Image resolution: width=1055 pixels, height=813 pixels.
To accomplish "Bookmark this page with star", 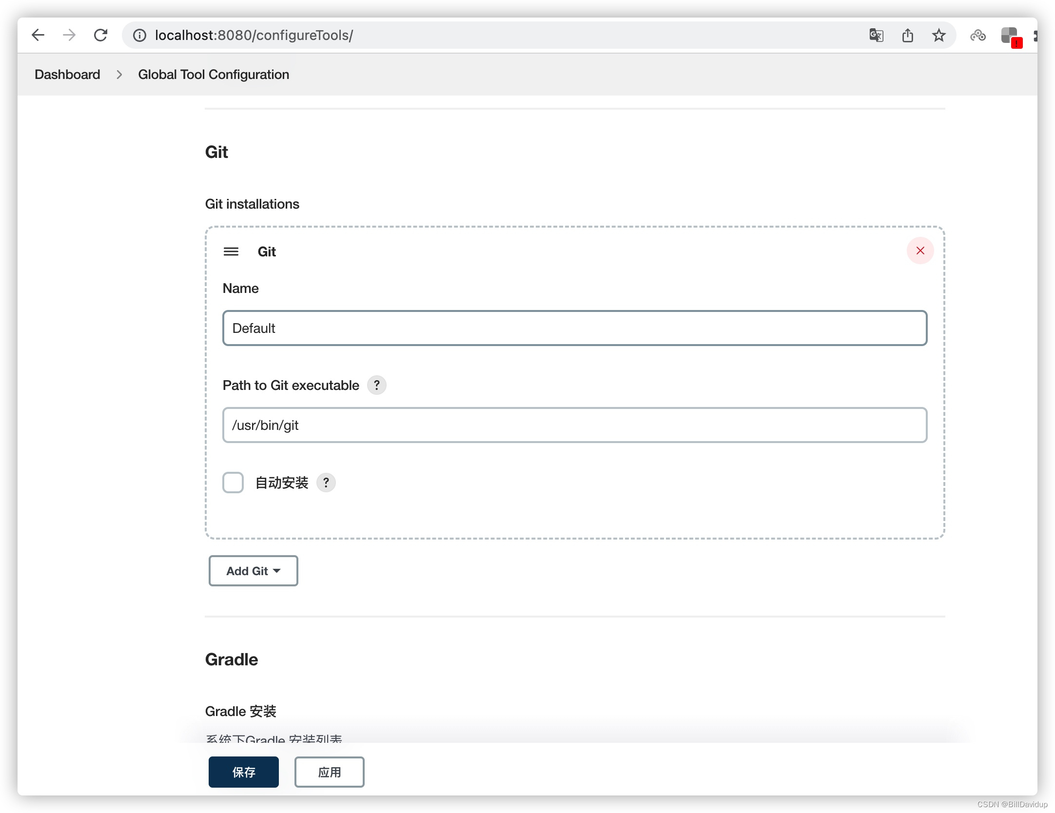I will pyautogui.click(x=938, y=35).
